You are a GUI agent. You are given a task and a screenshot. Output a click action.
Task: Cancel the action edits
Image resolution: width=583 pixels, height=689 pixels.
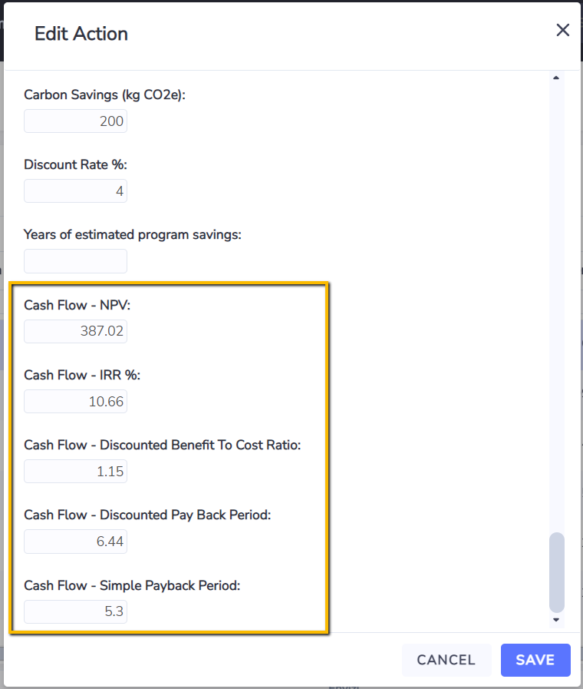tap(446, 660)
